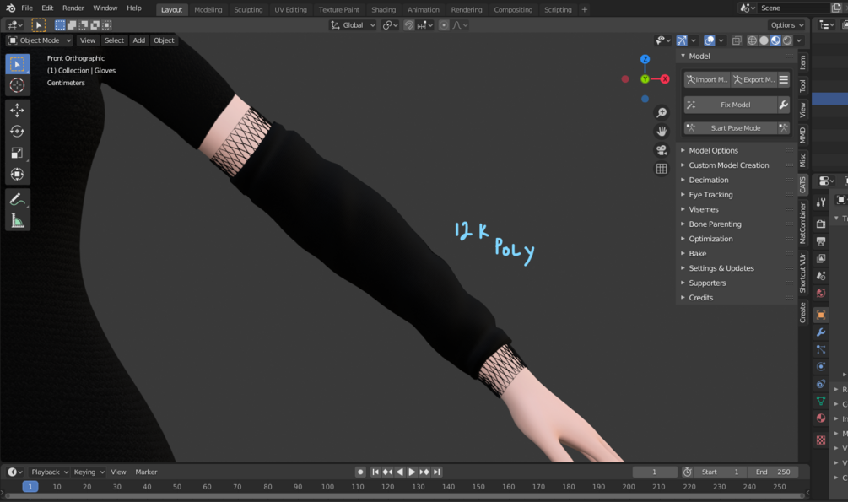Screen dimensions: 848x502
Task: Click the zoom magnifier viewport icon
Action: (x=662, y=112)
